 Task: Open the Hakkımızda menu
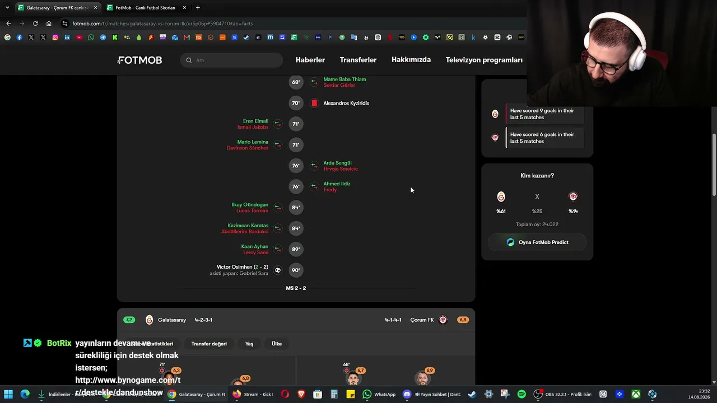point(411,60)
